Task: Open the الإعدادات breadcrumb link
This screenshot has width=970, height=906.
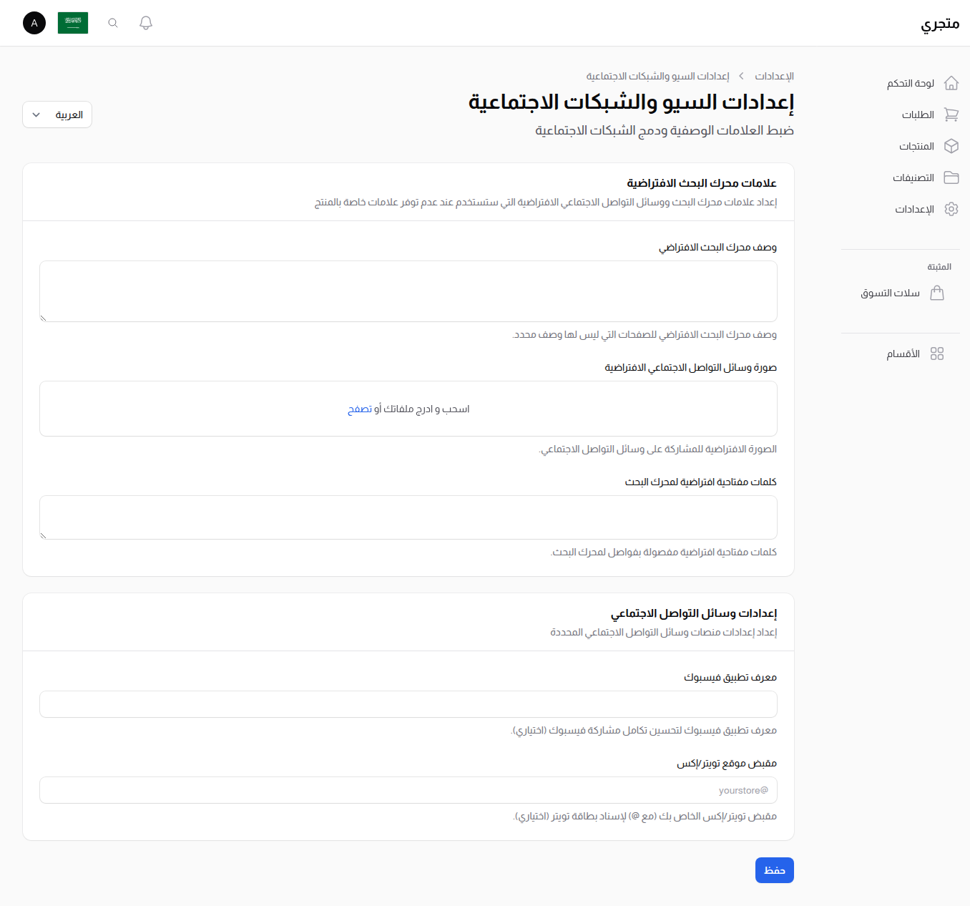Action: pyautogui.click(x=775, y=76)
